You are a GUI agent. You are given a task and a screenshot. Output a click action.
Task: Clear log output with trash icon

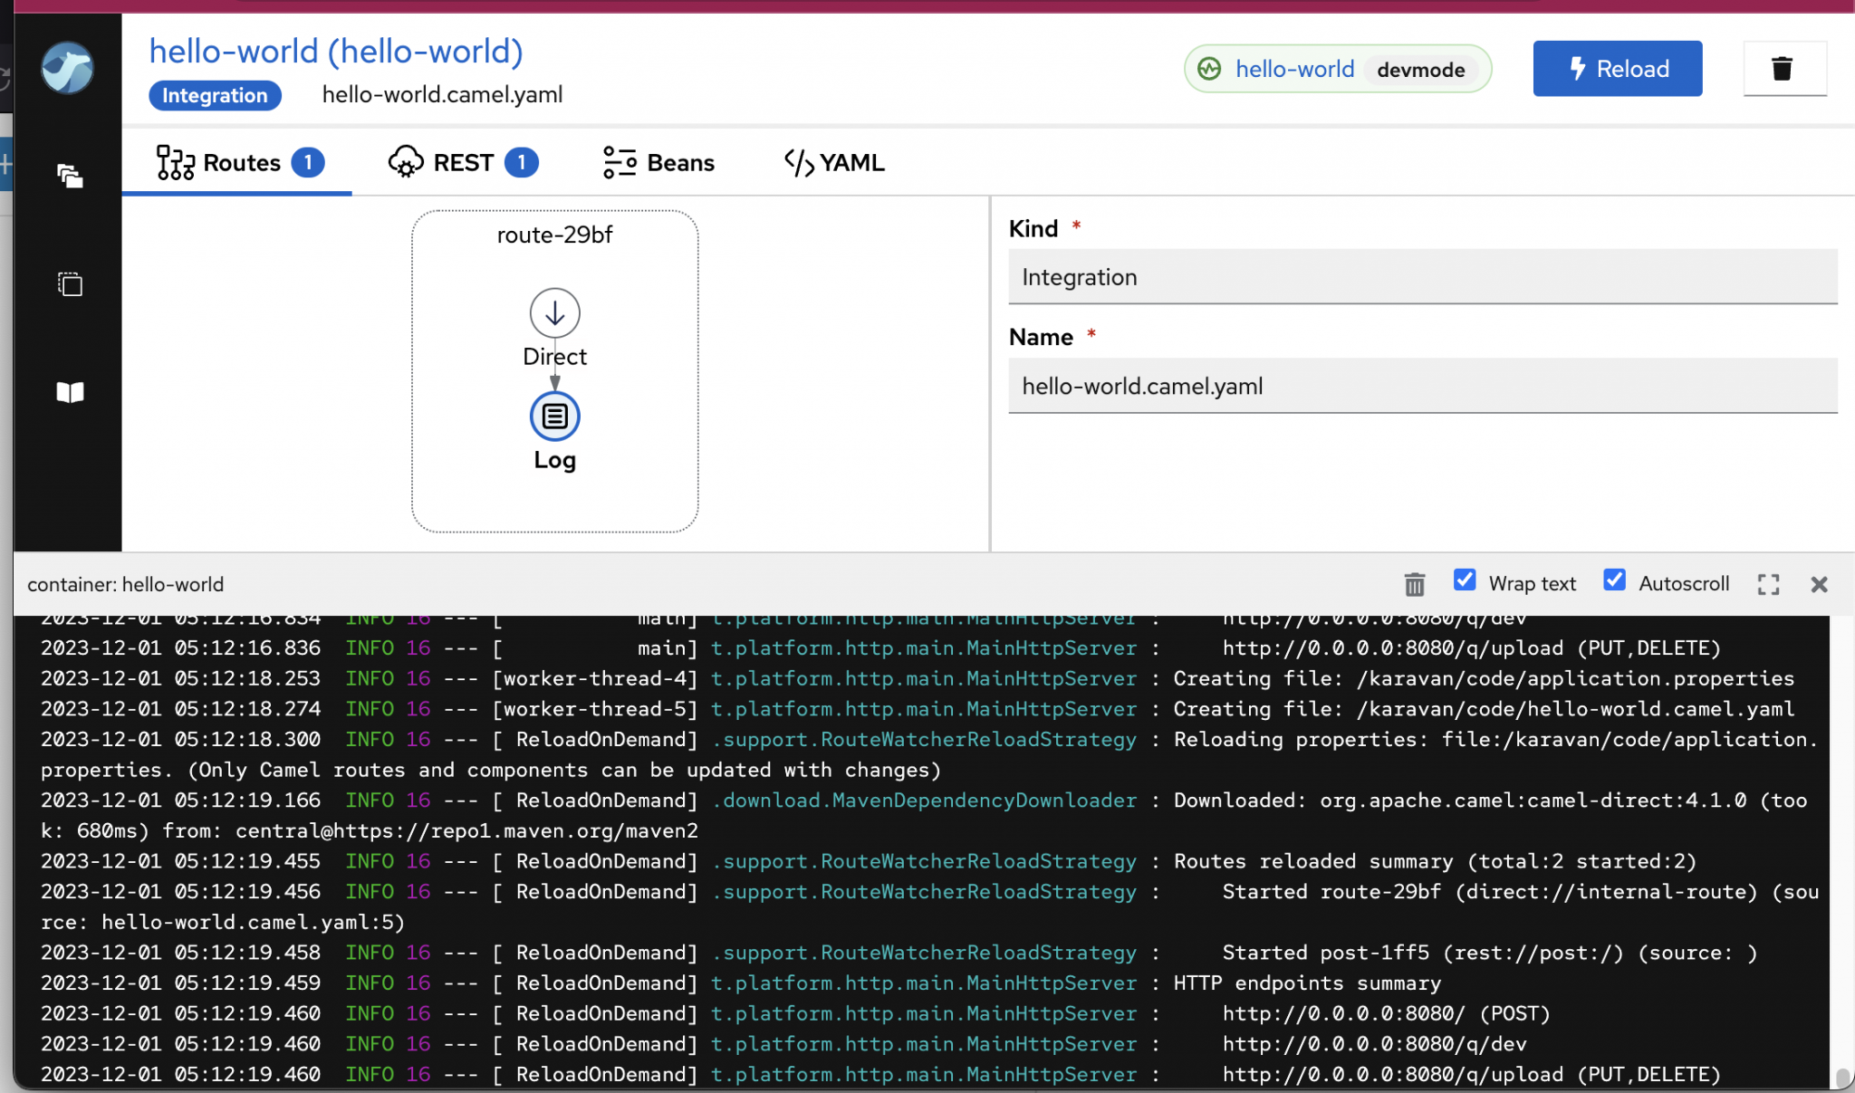(1414, 585)
